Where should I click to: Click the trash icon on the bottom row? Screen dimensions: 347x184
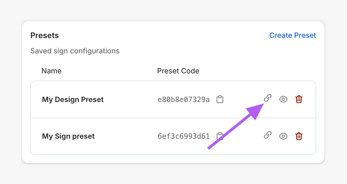(299, 136)
